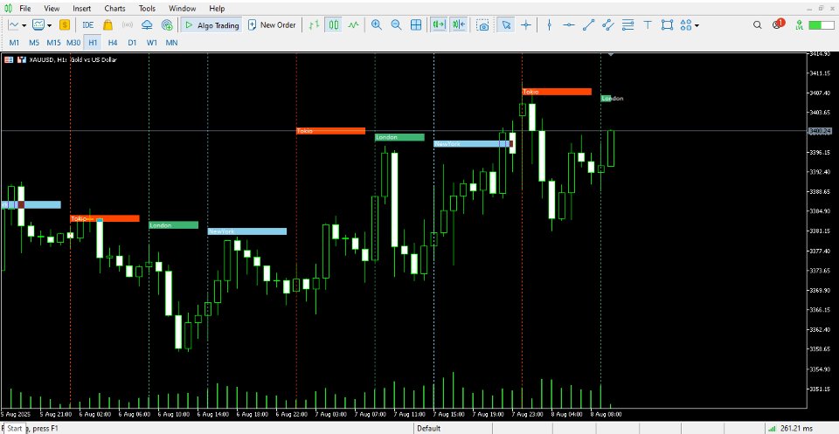Viewport: 839px width, 434px height.
Task: Open the VPS cloud hosting icon
Action: [147, 24]
